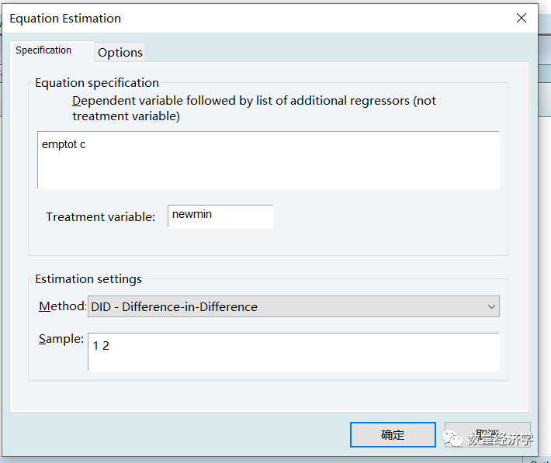Place cursor after 'emptot c' text
The width and height of the screenshot is (551, 463).
point(87,145)
